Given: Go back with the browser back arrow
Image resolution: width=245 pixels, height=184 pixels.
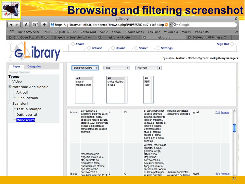Looking at the screenshot, I should [x=11, y=25].
